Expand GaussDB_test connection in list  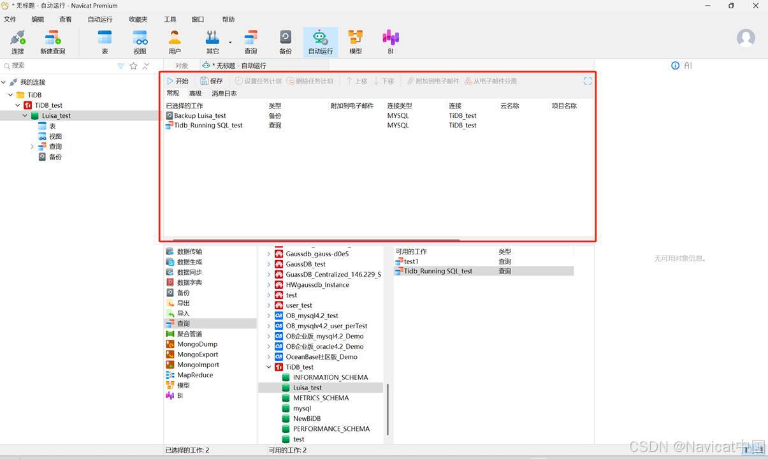coord(269,264)
